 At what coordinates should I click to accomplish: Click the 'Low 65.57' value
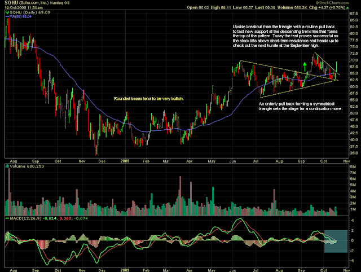(243, 7)
